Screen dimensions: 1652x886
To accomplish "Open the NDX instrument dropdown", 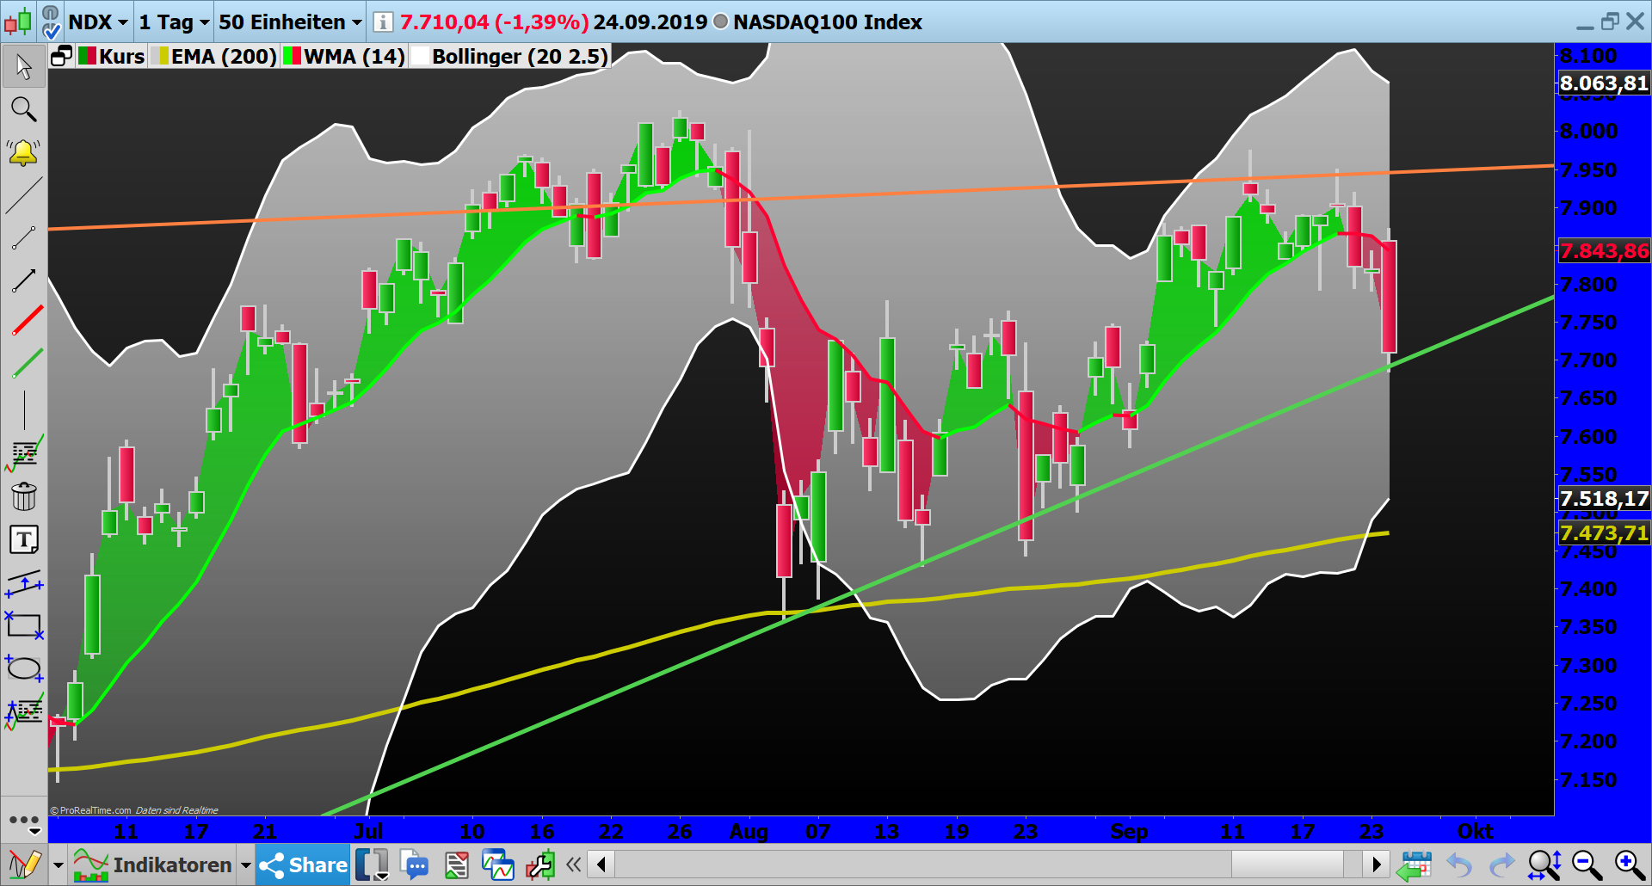I will [x=97, y=22].
